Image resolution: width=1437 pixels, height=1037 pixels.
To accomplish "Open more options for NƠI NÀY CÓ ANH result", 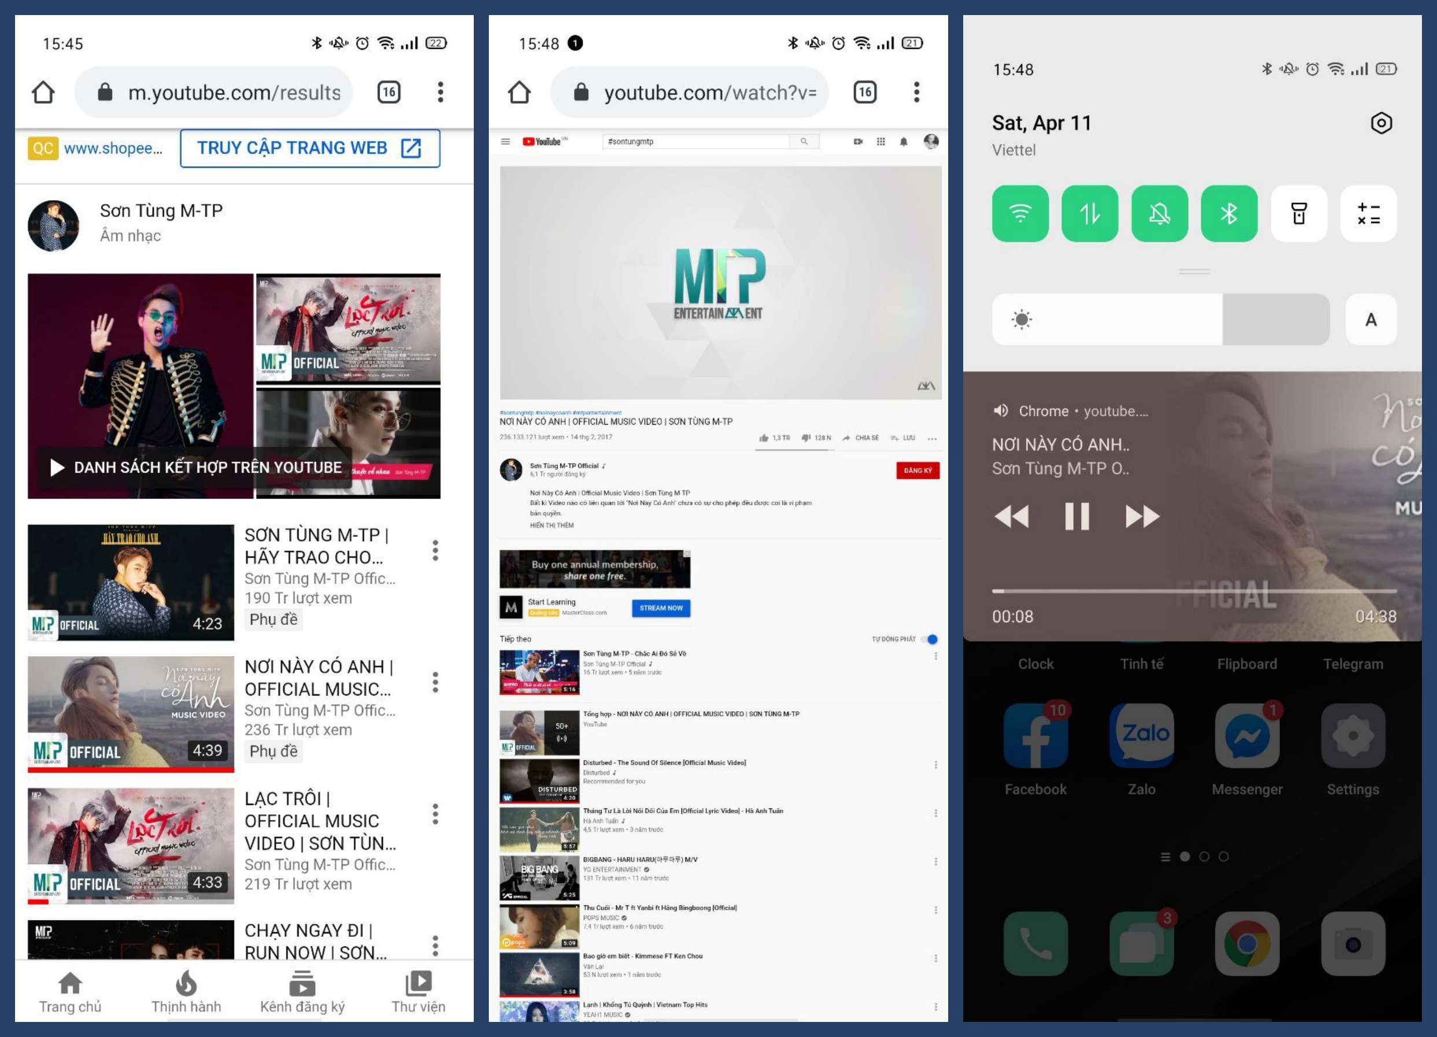I will point(435,682).
